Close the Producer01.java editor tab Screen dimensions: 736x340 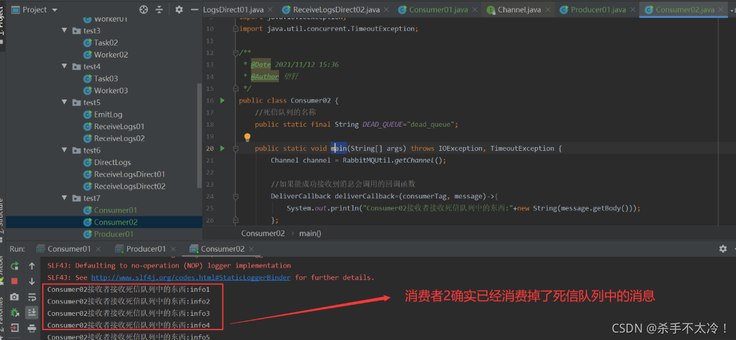click(x=633, y=10)
